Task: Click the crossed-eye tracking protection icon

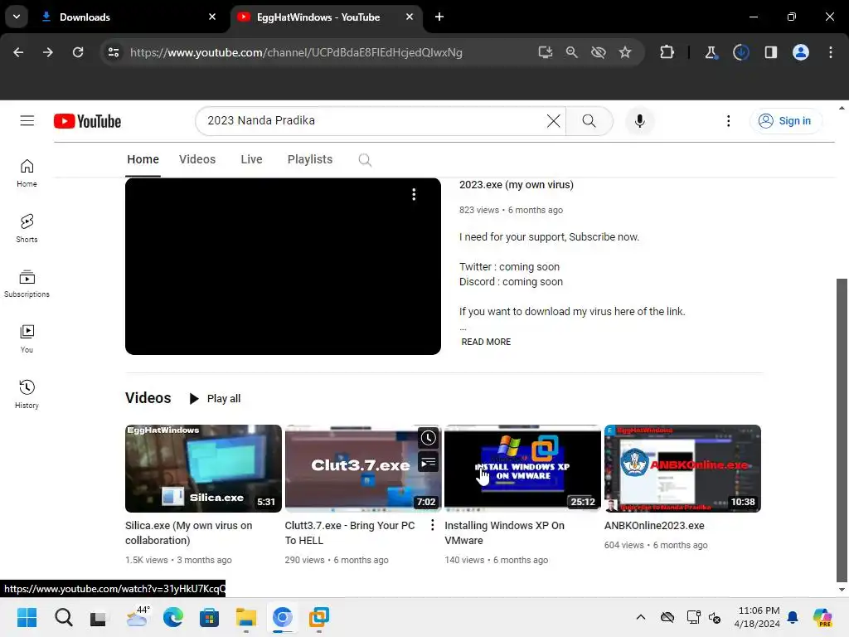Action: pyautogui.click(x=599, y=52)
